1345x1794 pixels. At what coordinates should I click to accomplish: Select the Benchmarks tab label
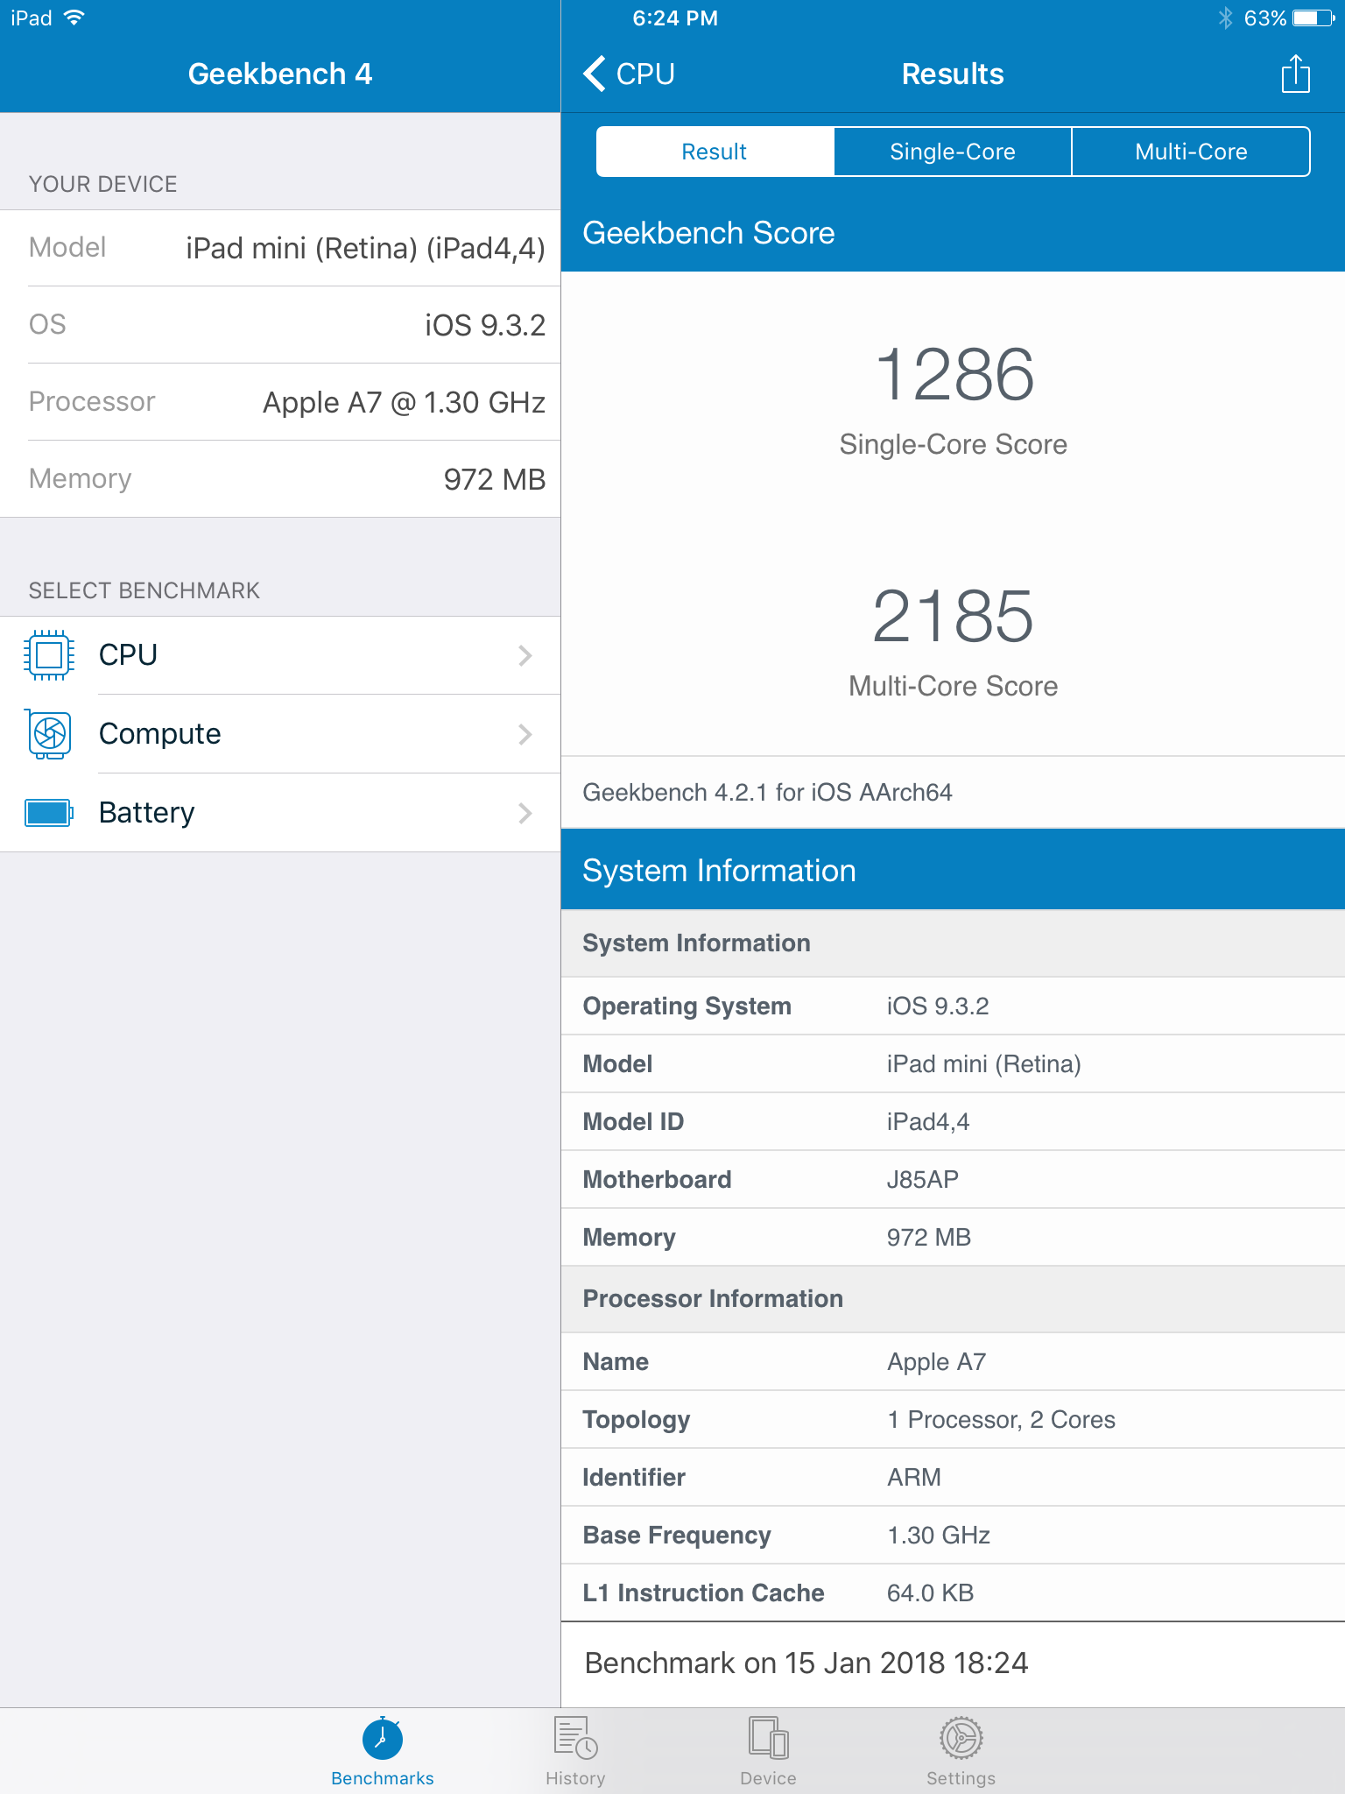point(383,1778)
